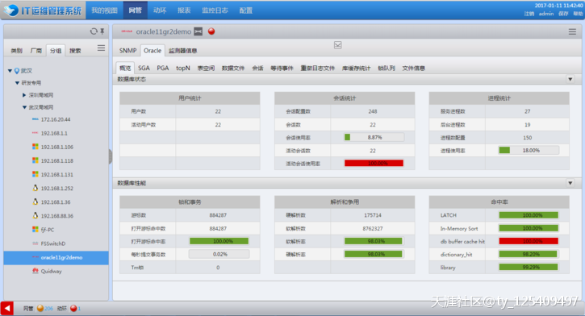This screenshot has width=585, height=316.
Task: Click the LATCH 100.00% hit-rate bar
Action: 529,215
